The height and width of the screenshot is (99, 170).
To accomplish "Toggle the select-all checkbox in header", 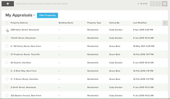I will [7, 23].
